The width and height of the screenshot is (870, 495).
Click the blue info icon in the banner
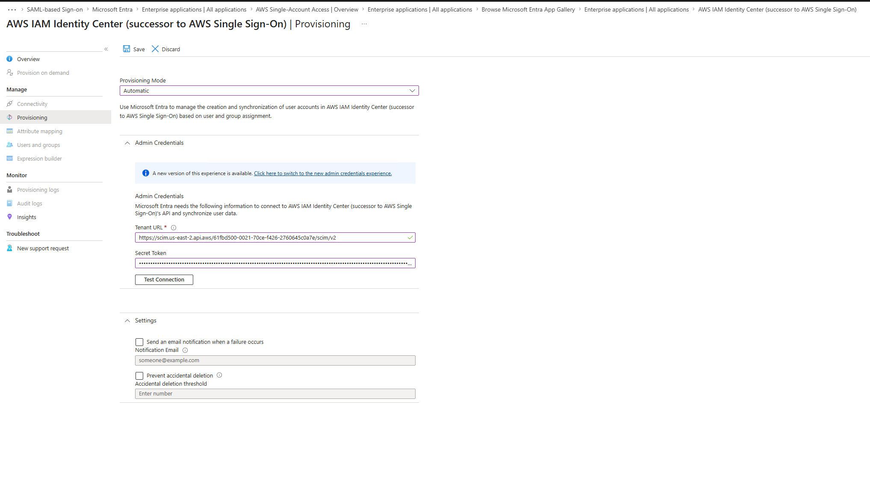point(145,173)
